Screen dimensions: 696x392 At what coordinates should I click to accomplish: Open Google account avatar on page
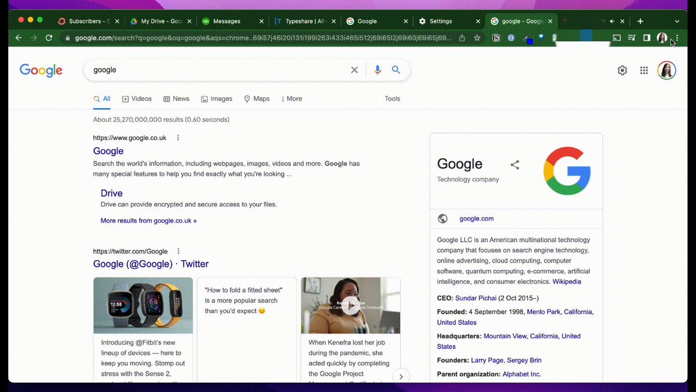666,70
